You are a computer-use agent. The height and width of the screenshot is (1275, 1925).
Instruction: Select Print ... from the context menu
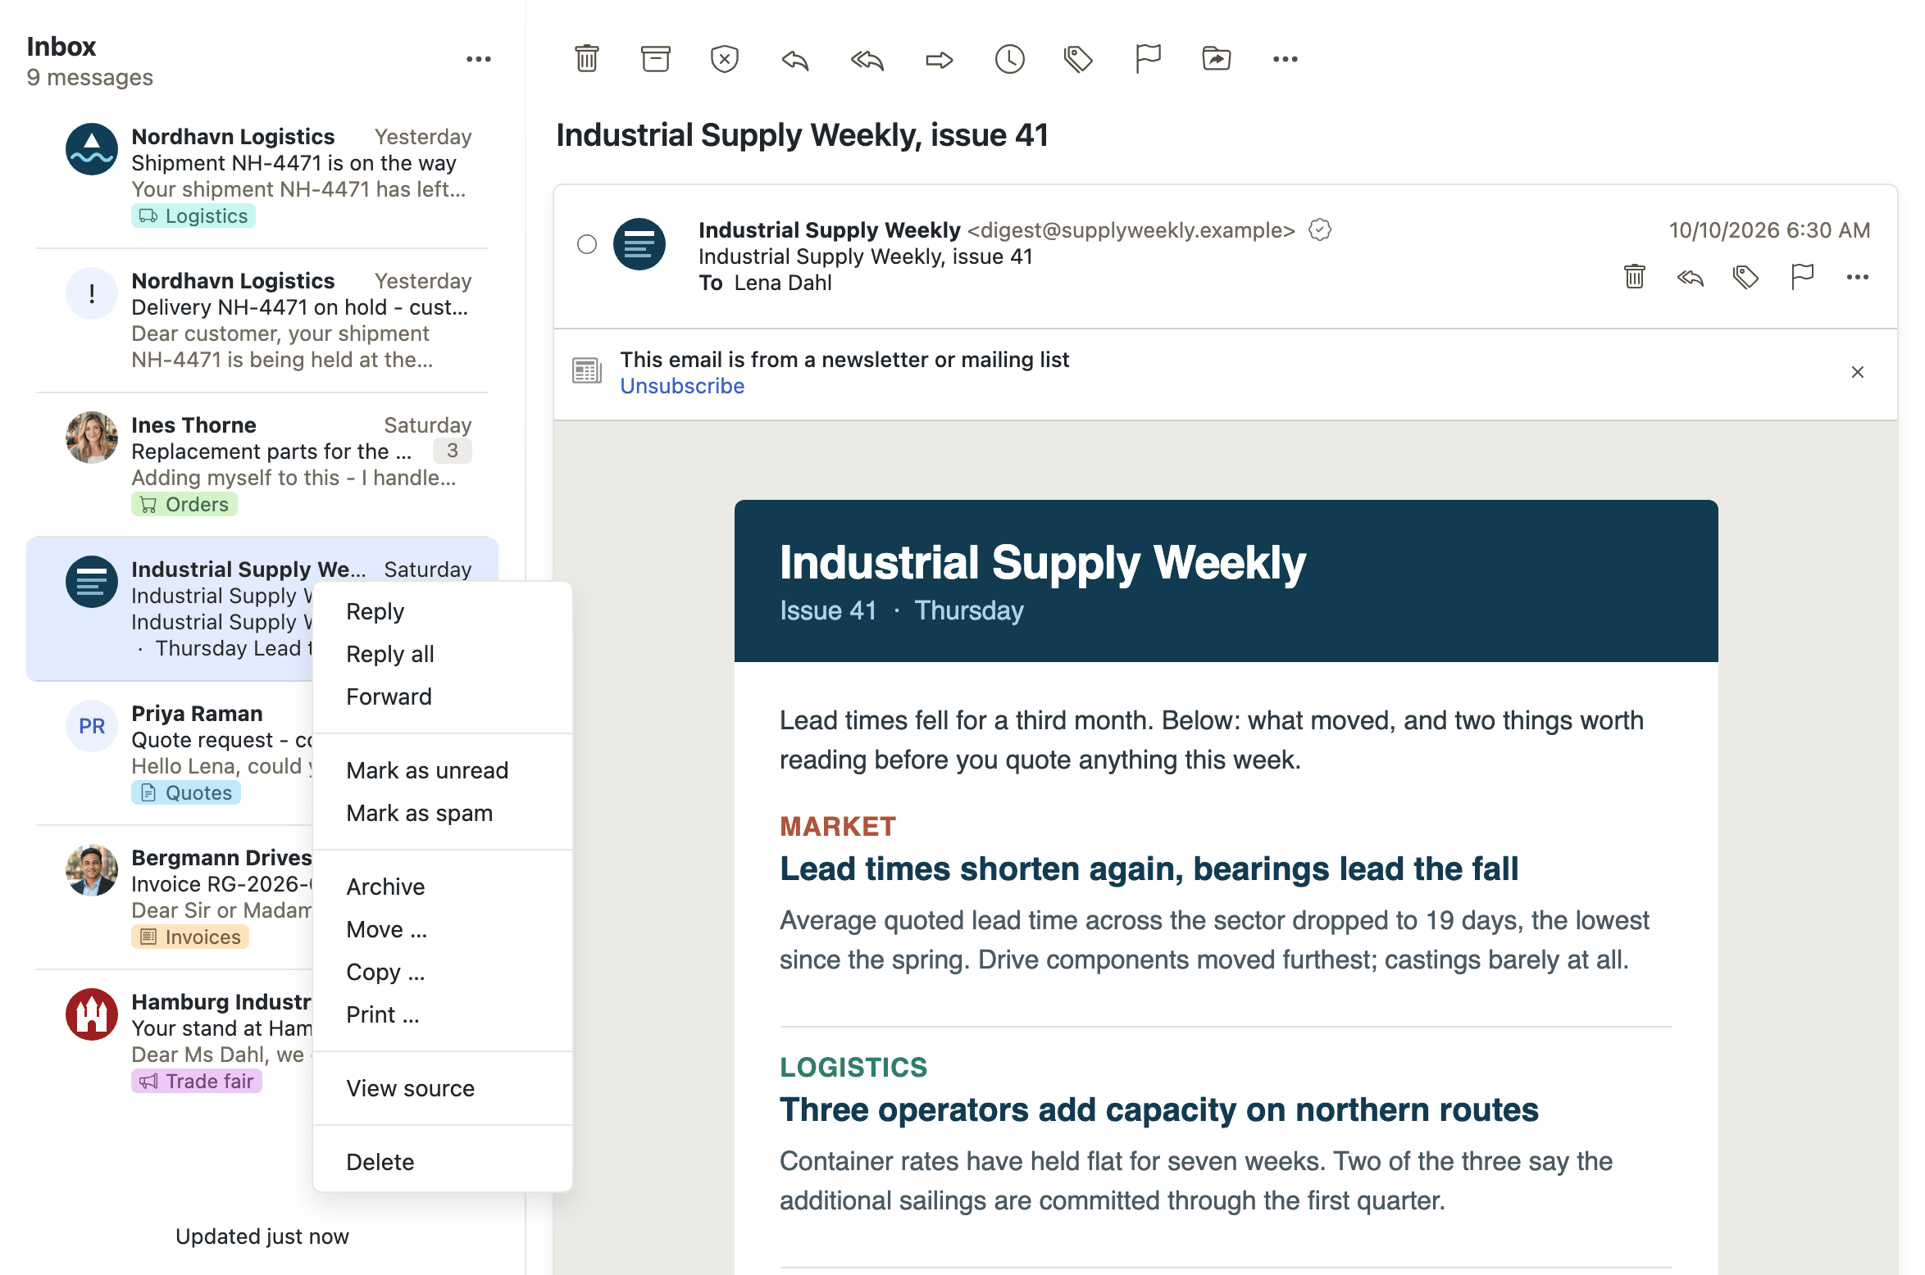click(x=443, y=1014)
